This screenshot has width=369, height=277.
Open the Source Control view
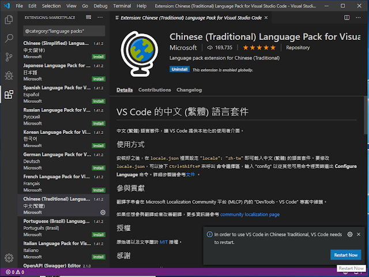click(9, 57)
